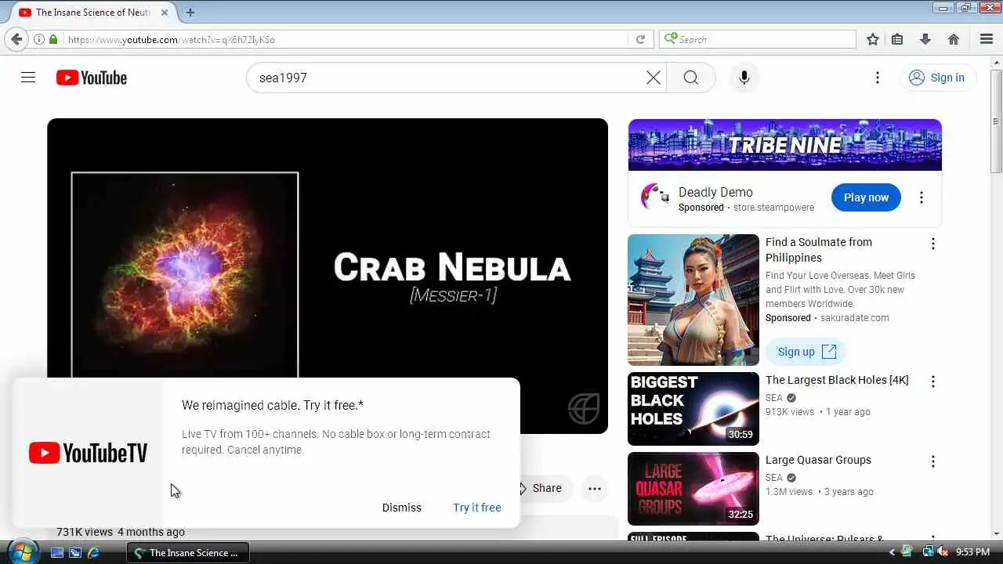This screenshot has width=1003, height=564.
Task: Click the magnifier search button
Action: [691, 78]
